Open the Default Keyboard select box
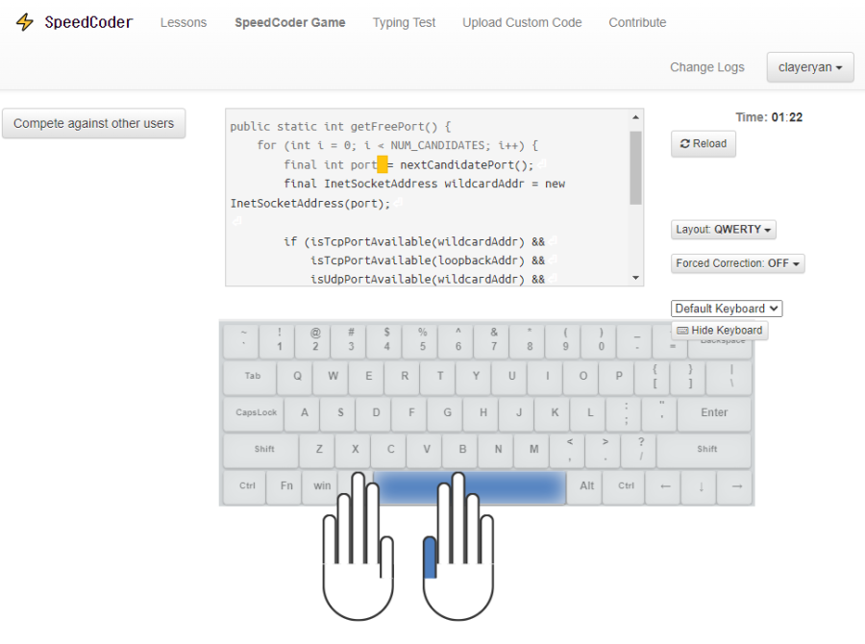This screenshot has width=865, height=644. [x=727, y=309]
